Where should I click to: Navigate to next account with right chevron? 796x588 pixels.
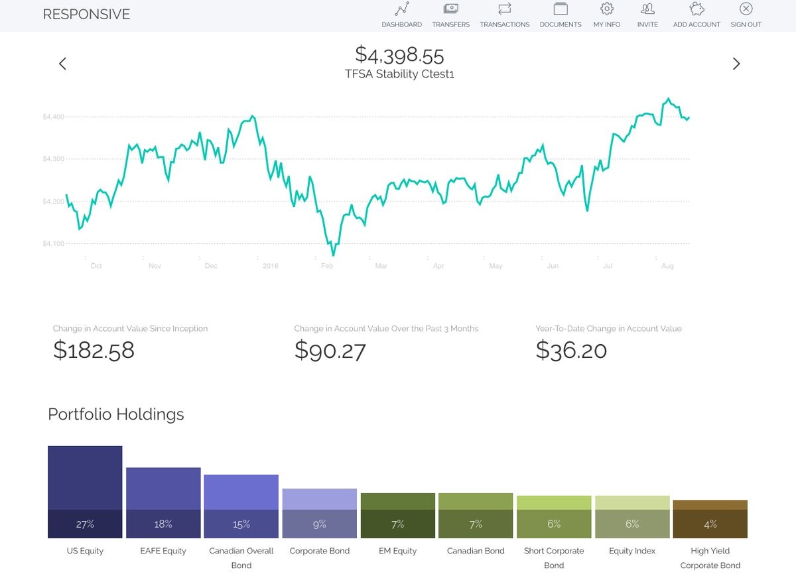[736, 64]
